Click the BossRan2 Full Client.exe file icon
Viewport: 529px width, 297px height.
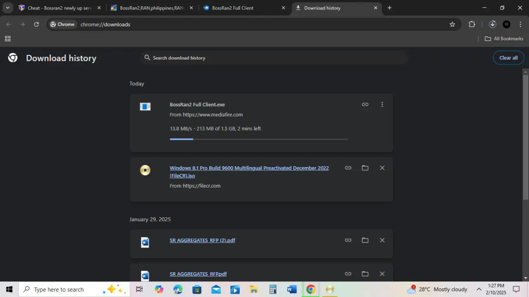click(145, 107)
